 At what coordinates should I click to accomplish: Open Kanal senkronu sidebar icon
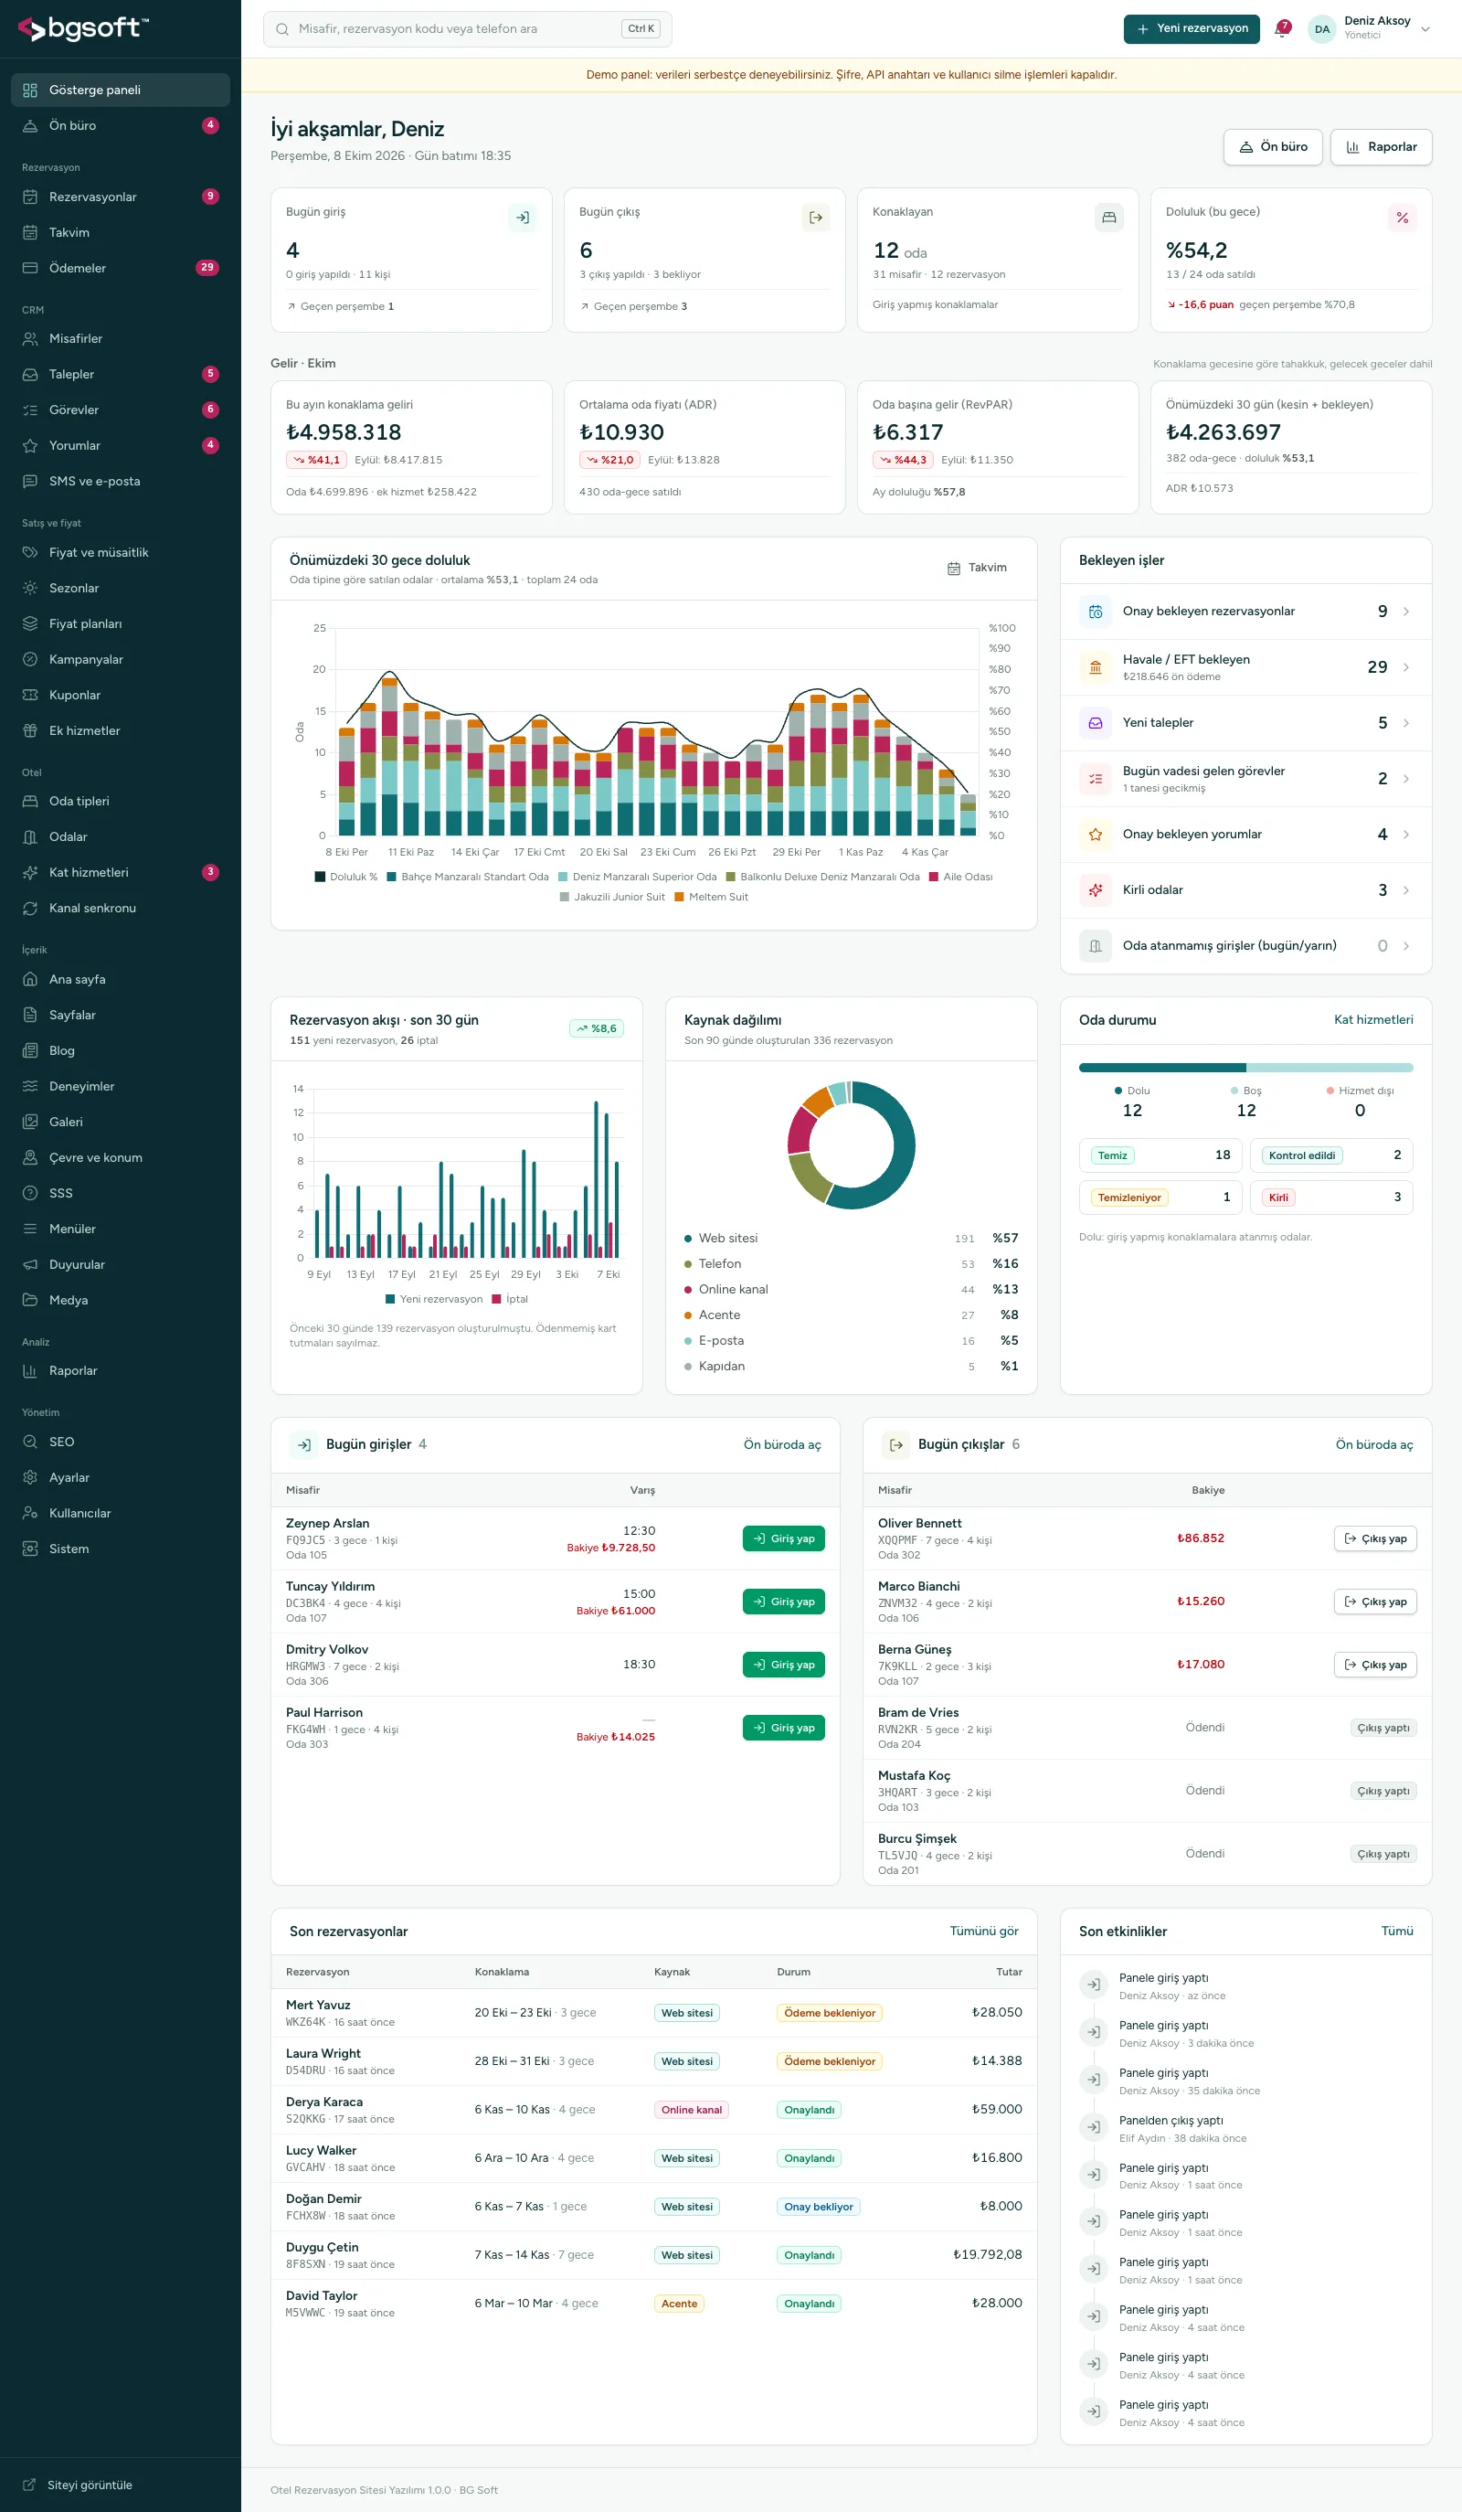pyautogui.click(x=30, y=908)
